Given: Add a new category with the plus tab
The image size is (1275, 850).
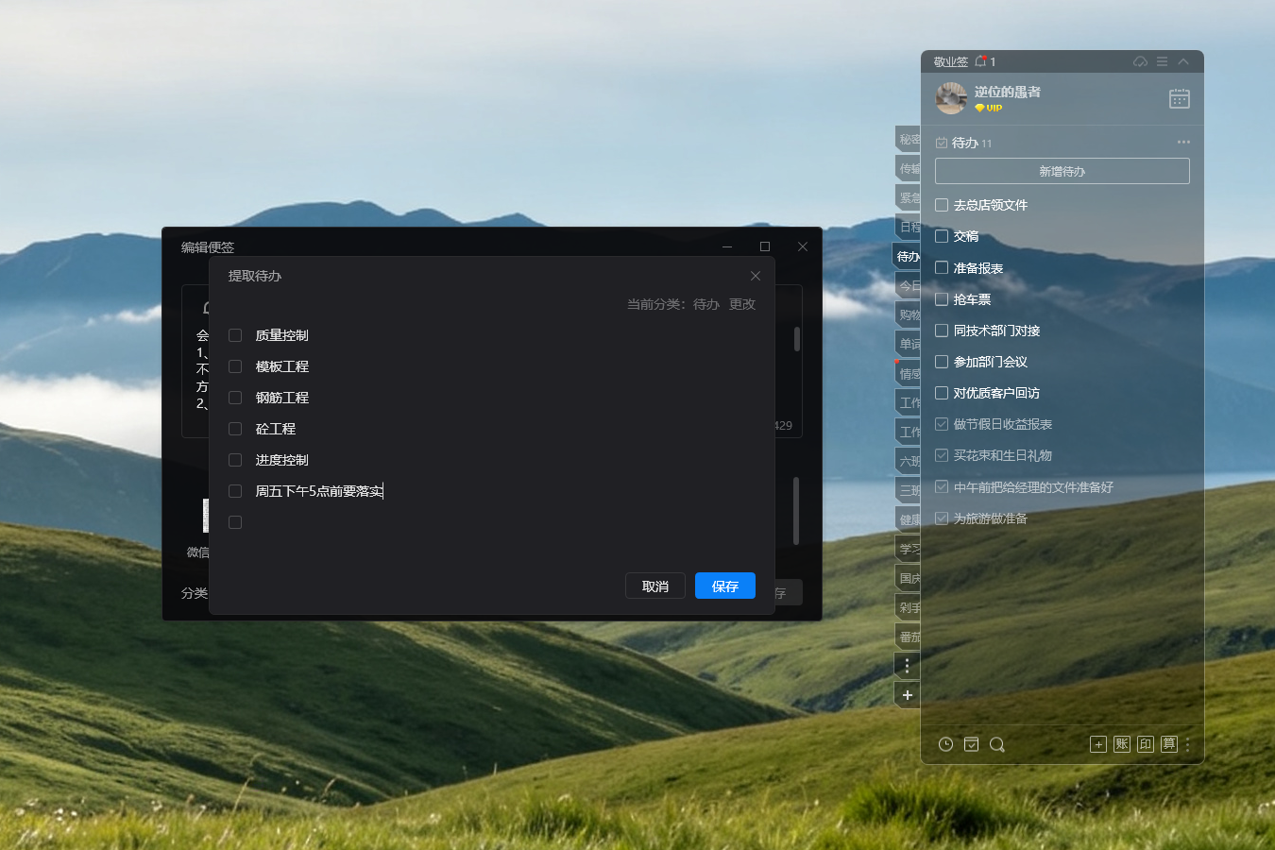Looking at the screenshot, I should tap(907, 695).
